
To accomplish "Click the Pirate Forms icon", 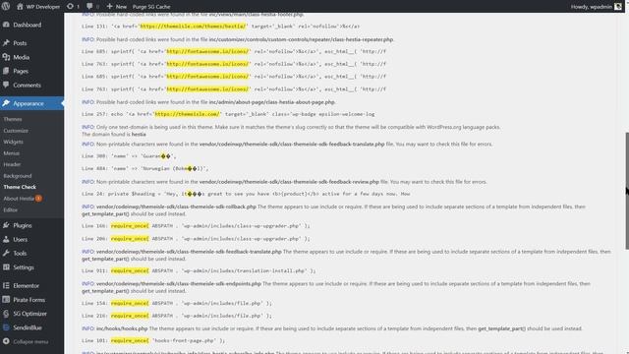I will coord(6,299).
